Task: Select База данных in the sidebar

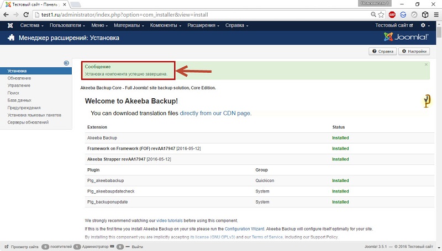Action: click(19, 100)
